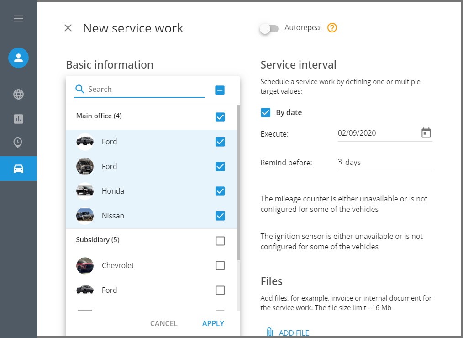Open the reports chart icon
The width and height of the screenshot is (463, 338).
pos(18,119)
